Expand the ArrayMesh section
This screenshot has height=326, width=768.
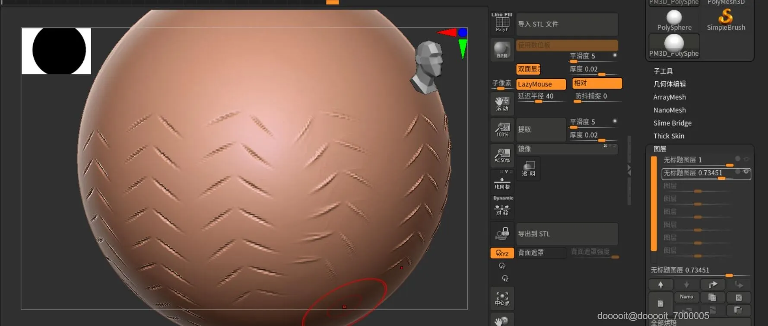pos(670,97)
